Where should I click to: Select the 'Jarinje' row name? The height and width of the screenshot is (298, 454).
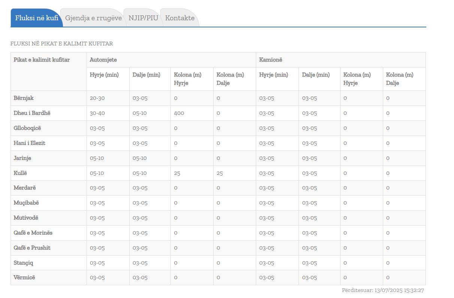[22, 158]
